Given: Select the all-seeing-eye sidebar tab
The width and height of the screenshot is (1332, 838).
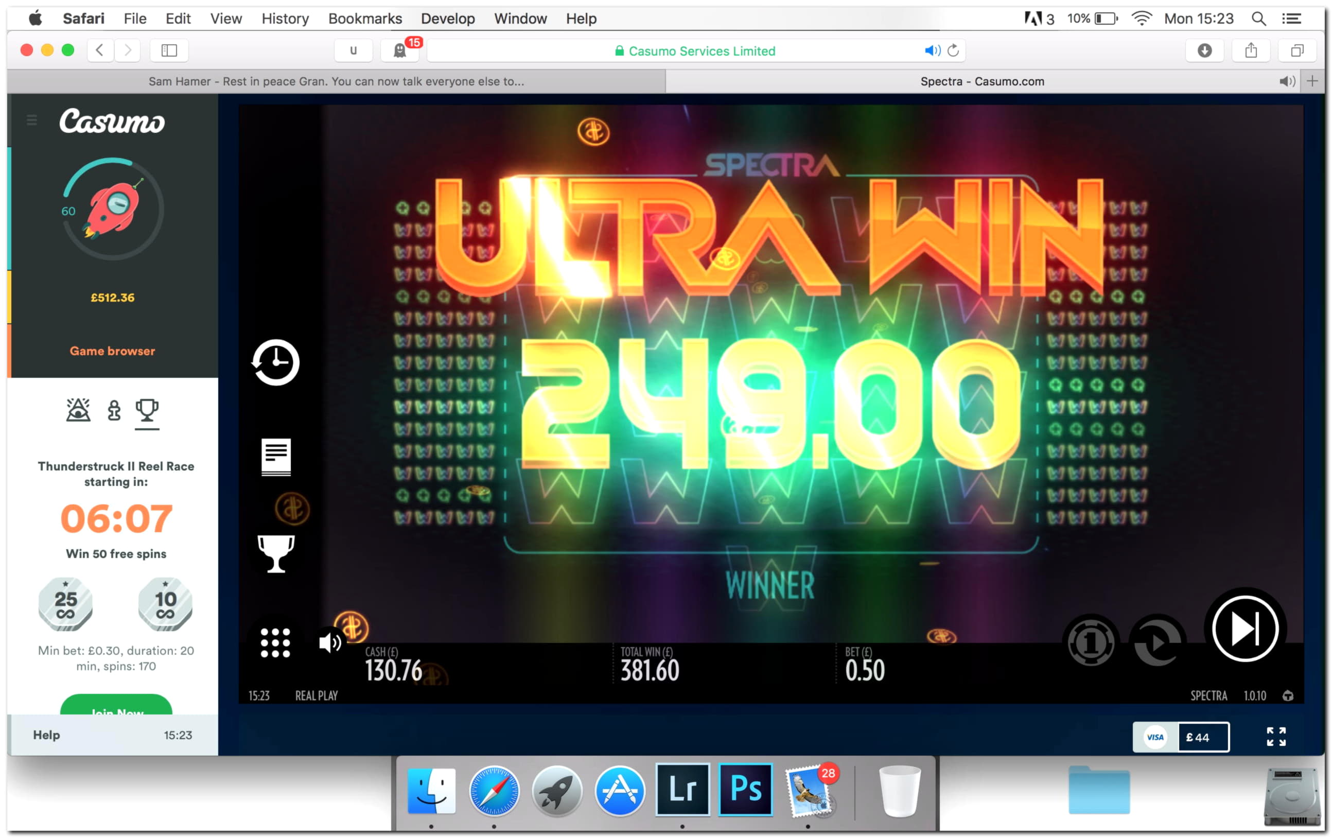Looking at the screenshot, I should (78, 410).
